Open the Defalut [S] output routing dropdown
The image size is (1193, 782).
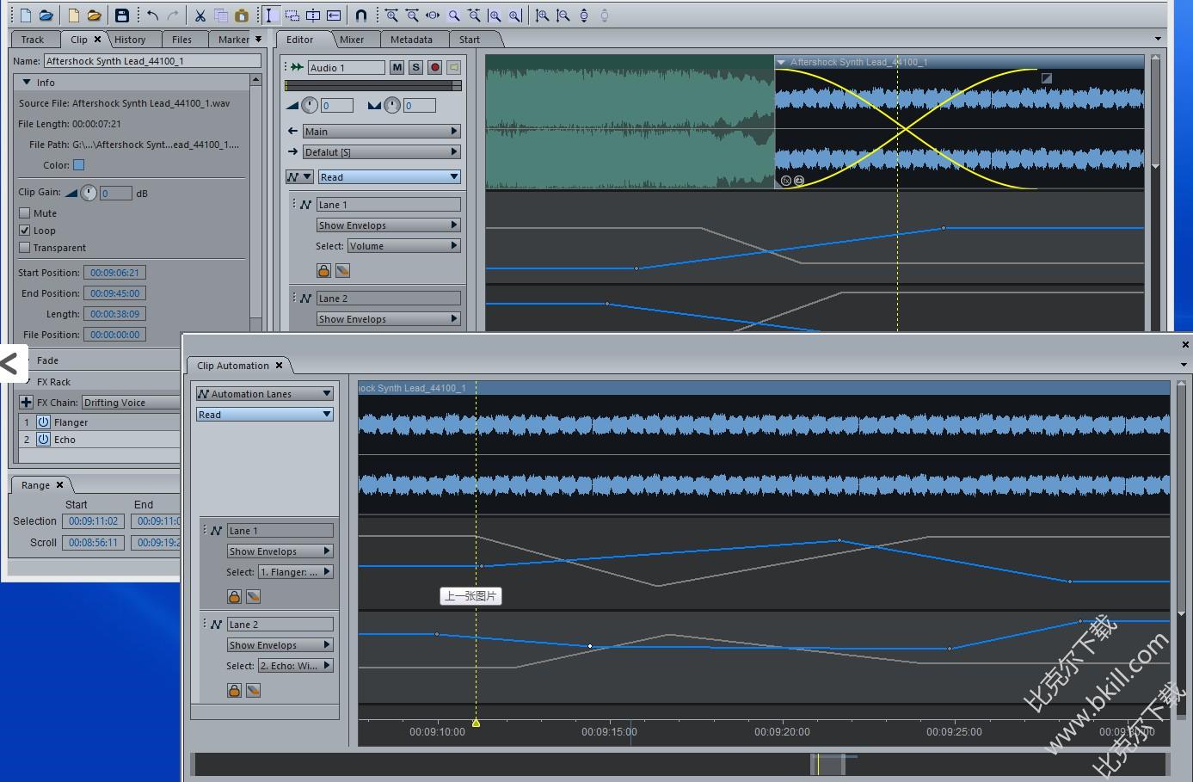tap(381, 151)
